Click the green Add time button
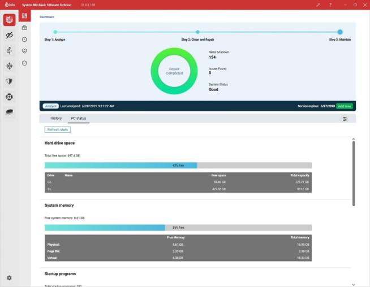 point(345,106)
